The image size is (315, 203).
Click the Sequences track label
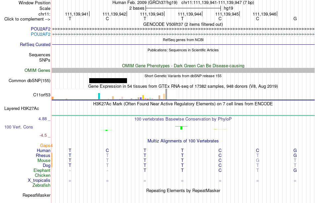tap(39, 55)
